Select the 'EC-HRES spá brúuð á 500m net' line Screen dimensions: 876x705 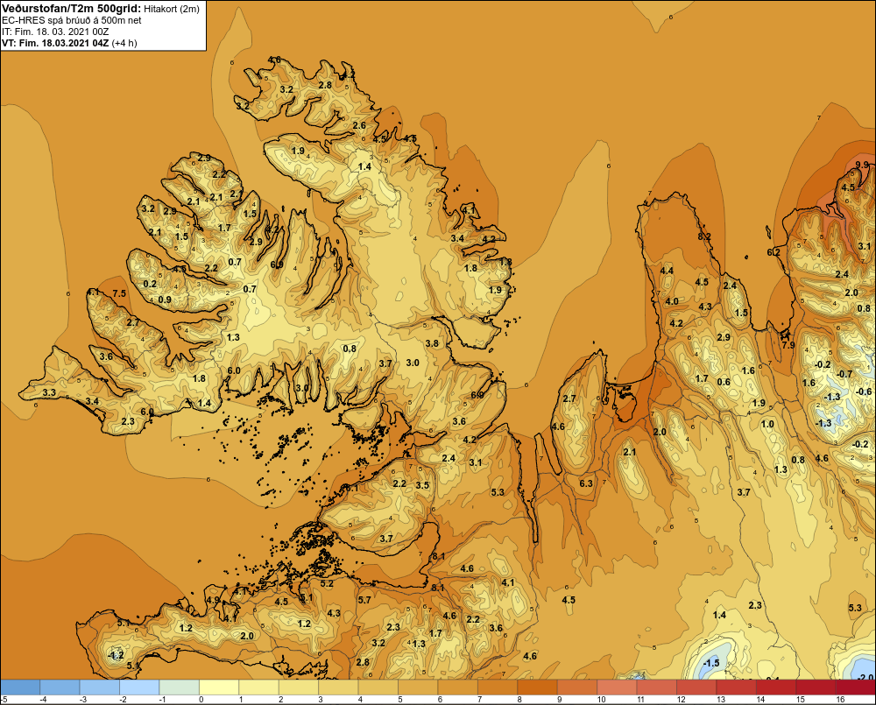tap(72, 21)
